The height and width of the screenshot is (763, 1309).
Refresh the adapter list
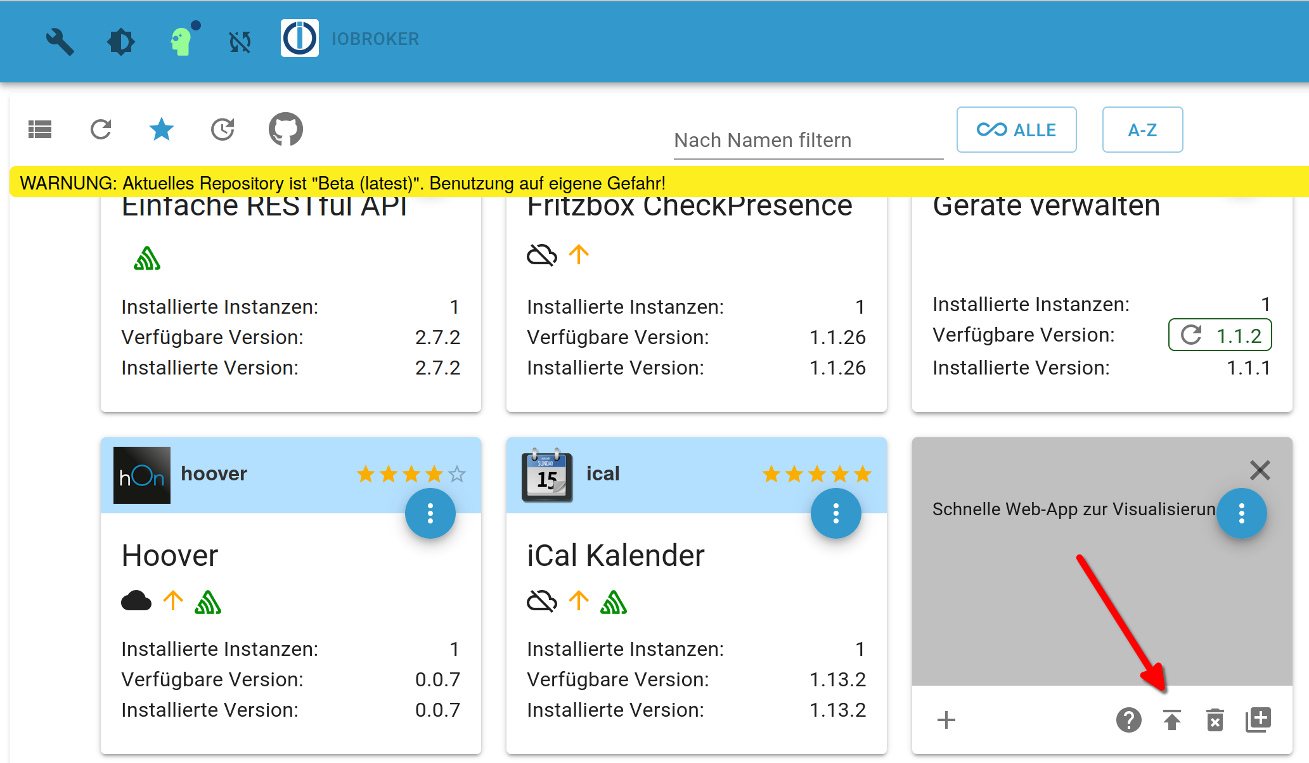tap(101, 130)
